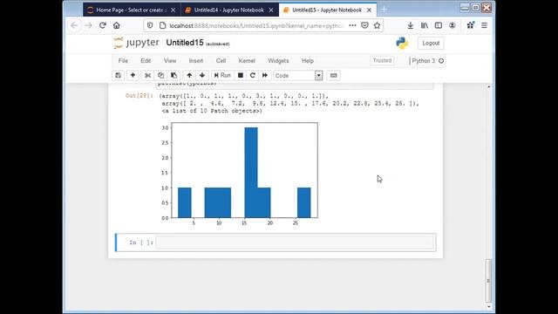Viewport: 558px width, 314px height.
Task: Open page actions three-dot menu
Action: (352, 25)
